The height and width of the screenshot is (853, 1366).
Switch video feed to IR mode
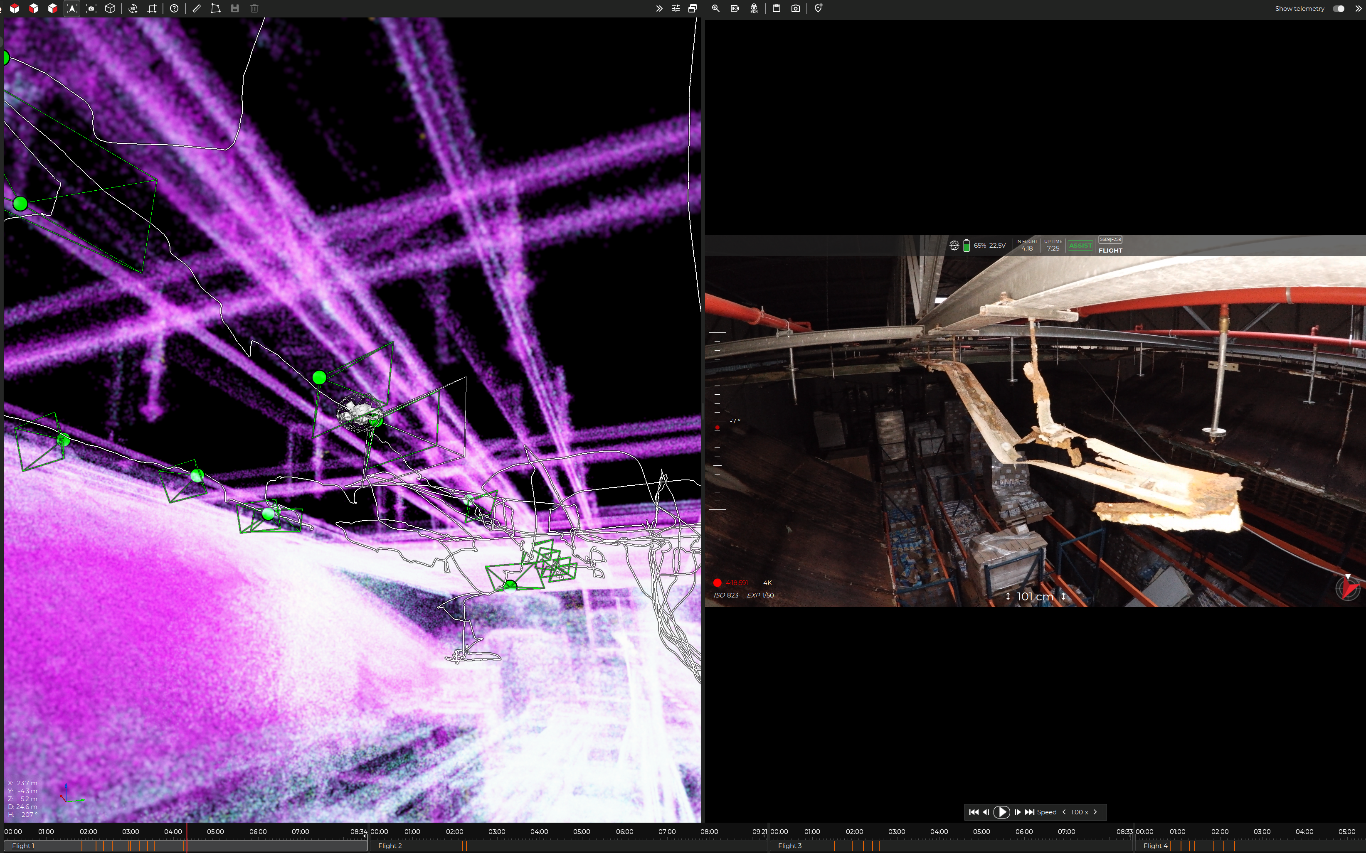(x=735, y=8)
